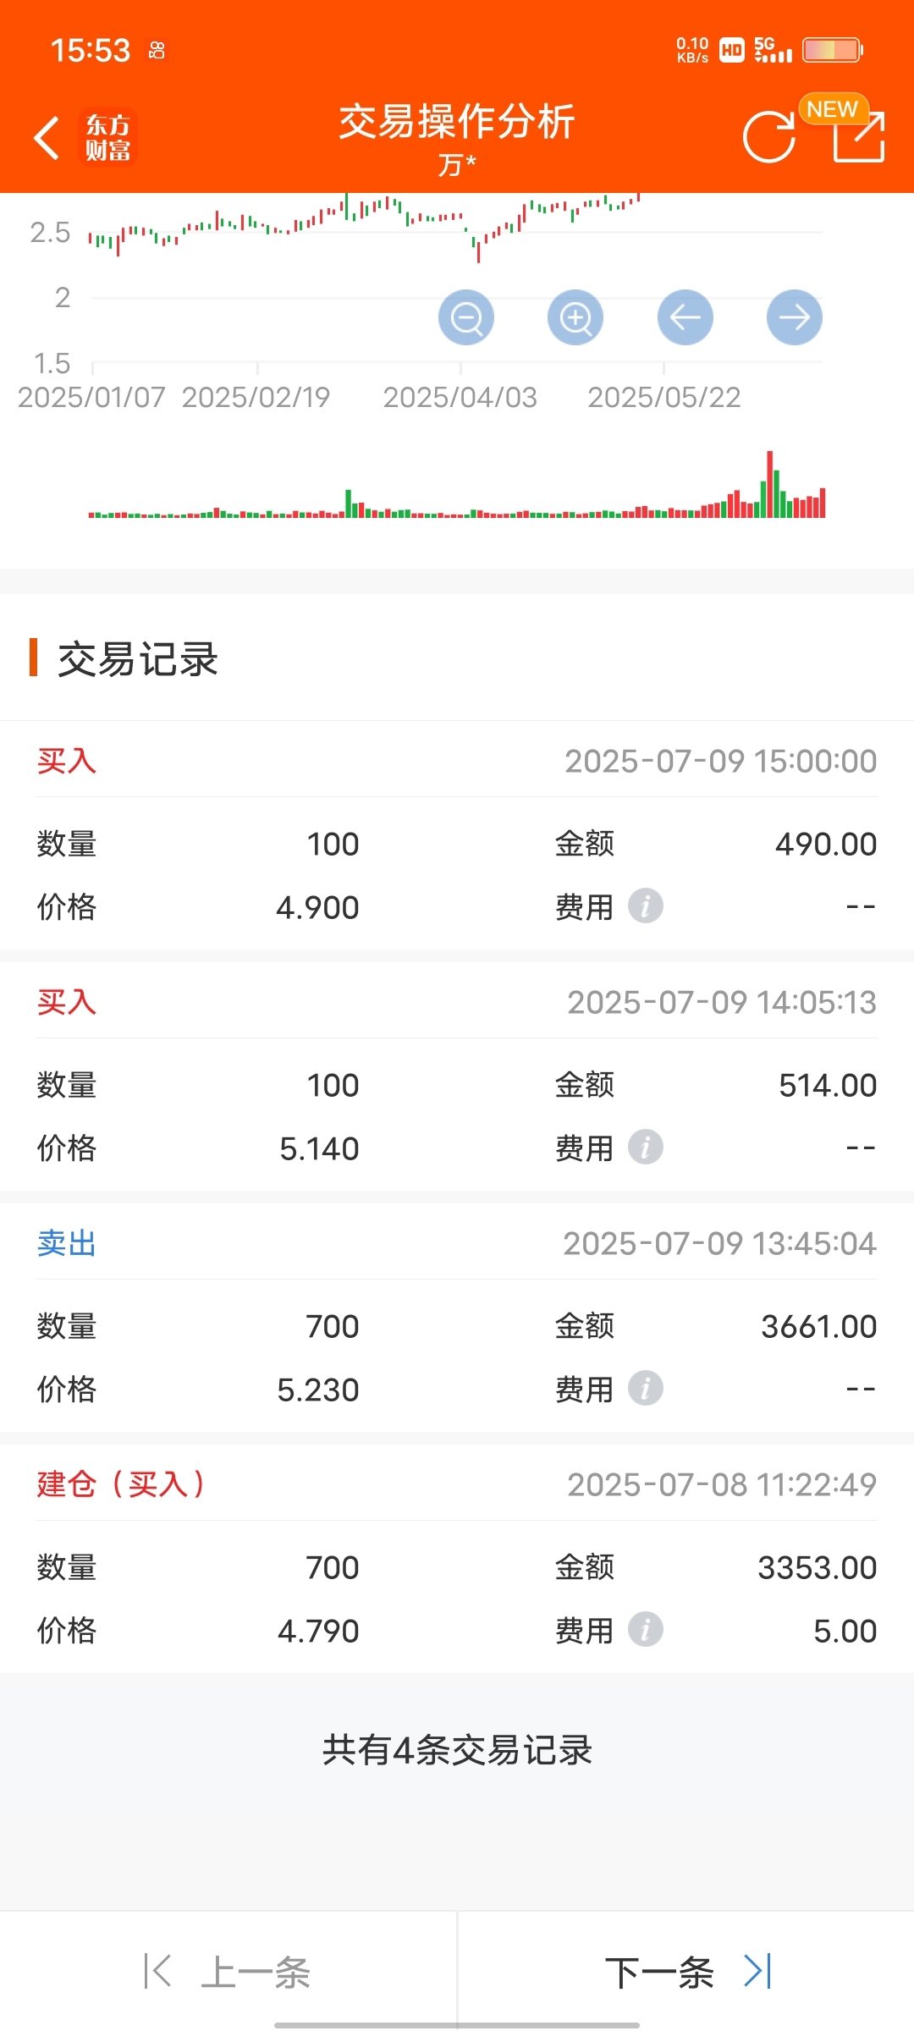Screen dimensions: 914x2031
Task: Zoom in the K-line chart
Action: (575, 317)
